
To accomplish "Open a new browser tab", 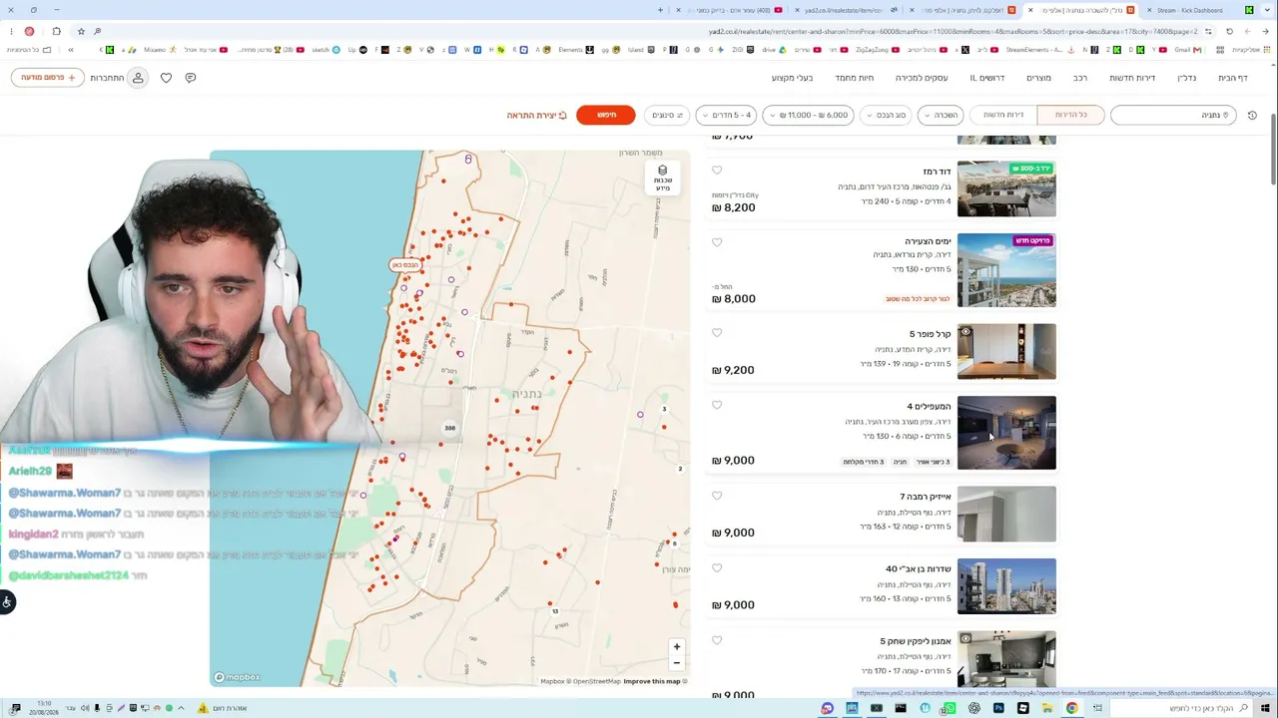I will coord(660,10).
